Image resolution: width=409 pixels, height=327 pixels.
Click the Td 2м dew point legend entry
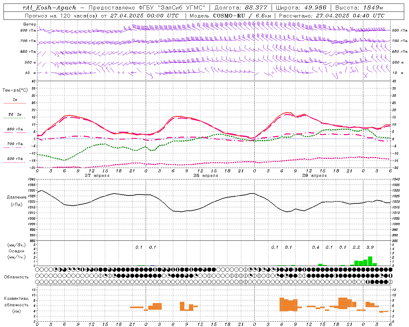(15, 114)
